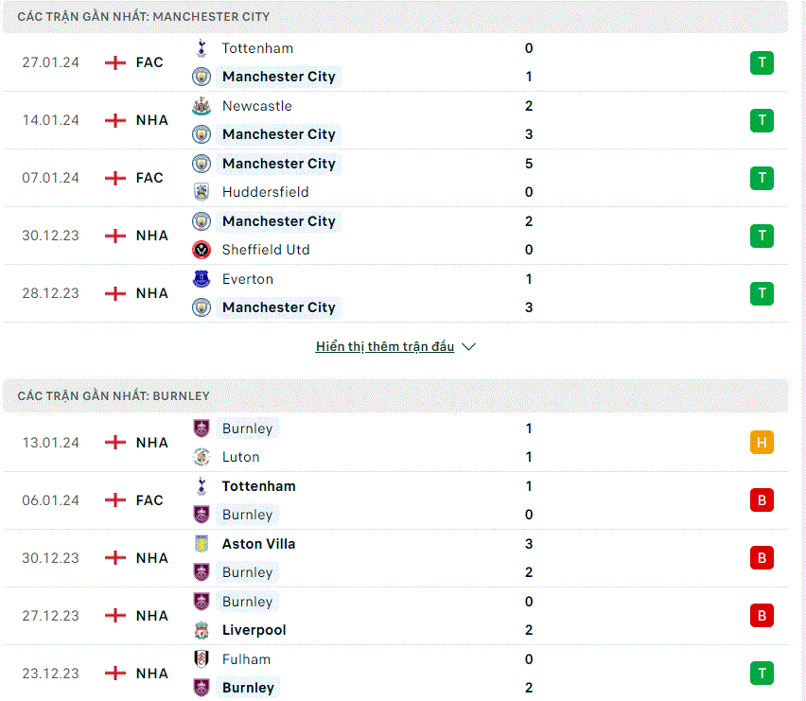Click the red B badge for the Aston Villa match
This screenshot has height=701, width=806.
pos(762,558)
